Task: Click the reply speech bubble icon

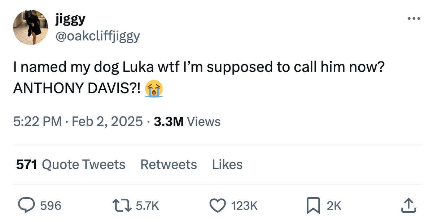Action: 26,205
